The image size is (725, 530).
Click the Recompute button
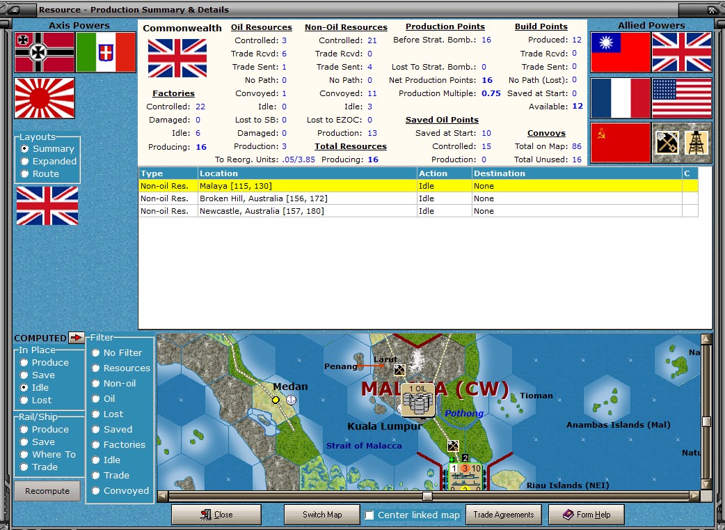[47, 491]
